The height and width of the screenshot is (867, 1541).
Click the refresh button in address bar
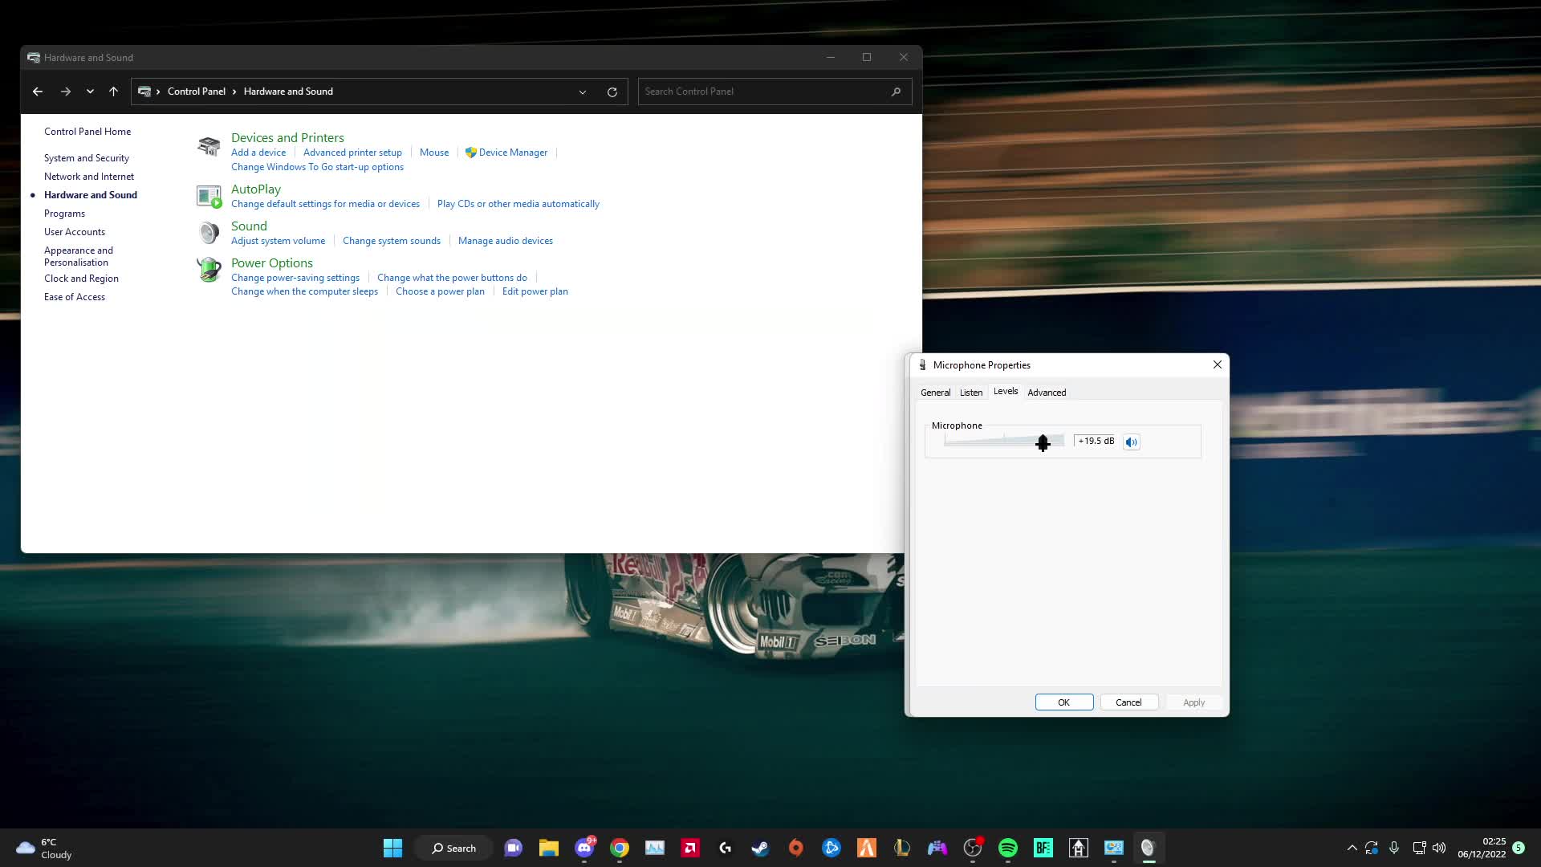(x=612, y=92)
